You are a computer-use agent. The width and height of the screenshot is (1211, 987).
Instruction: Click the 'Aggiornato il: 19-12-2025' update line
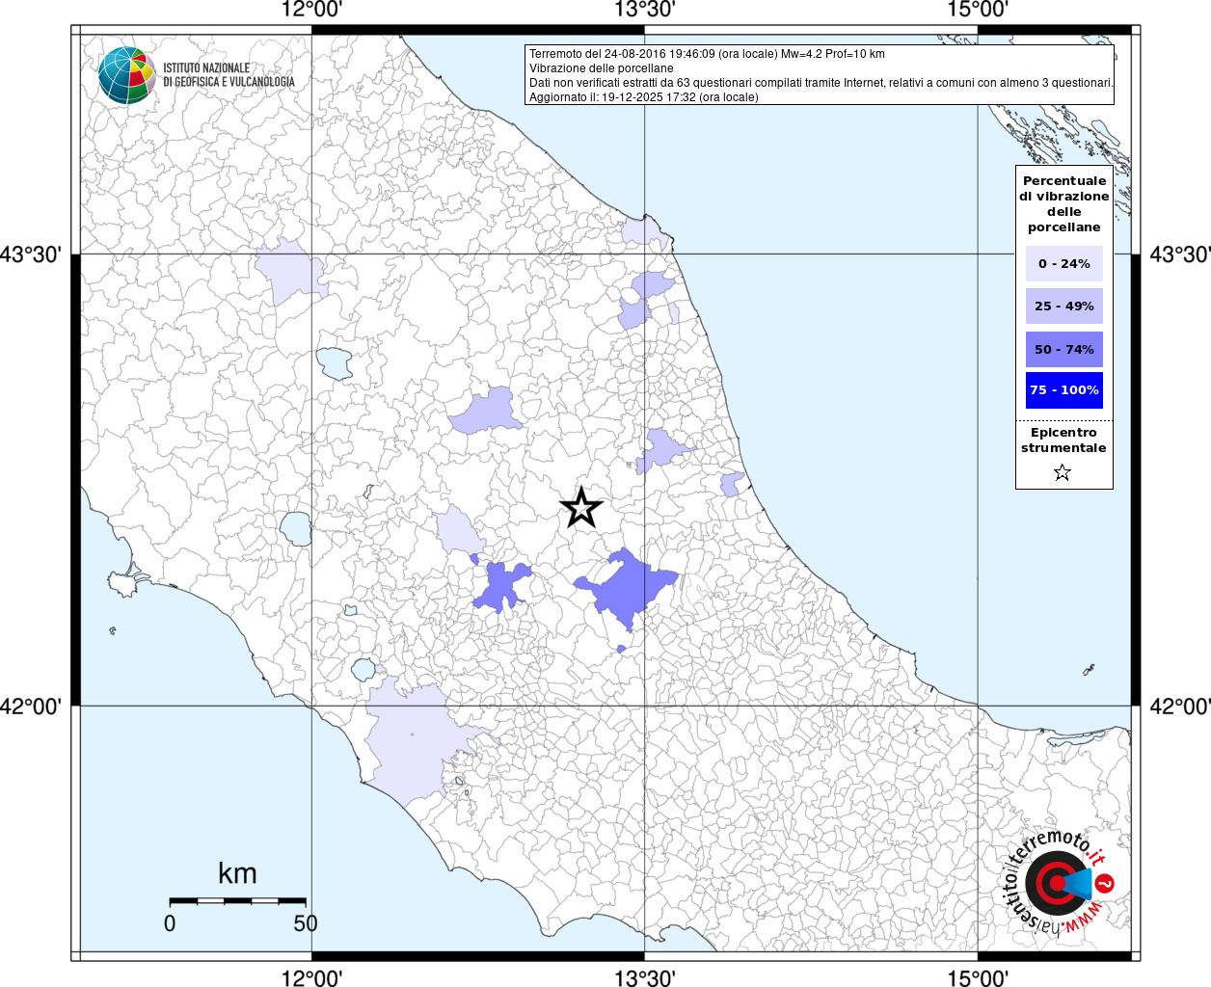pos(643,97)
